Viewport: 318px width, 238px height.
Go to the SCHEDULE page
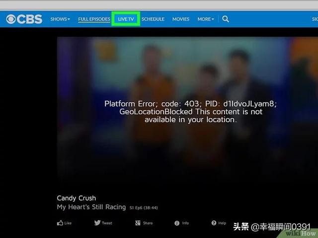coord(153,19)
